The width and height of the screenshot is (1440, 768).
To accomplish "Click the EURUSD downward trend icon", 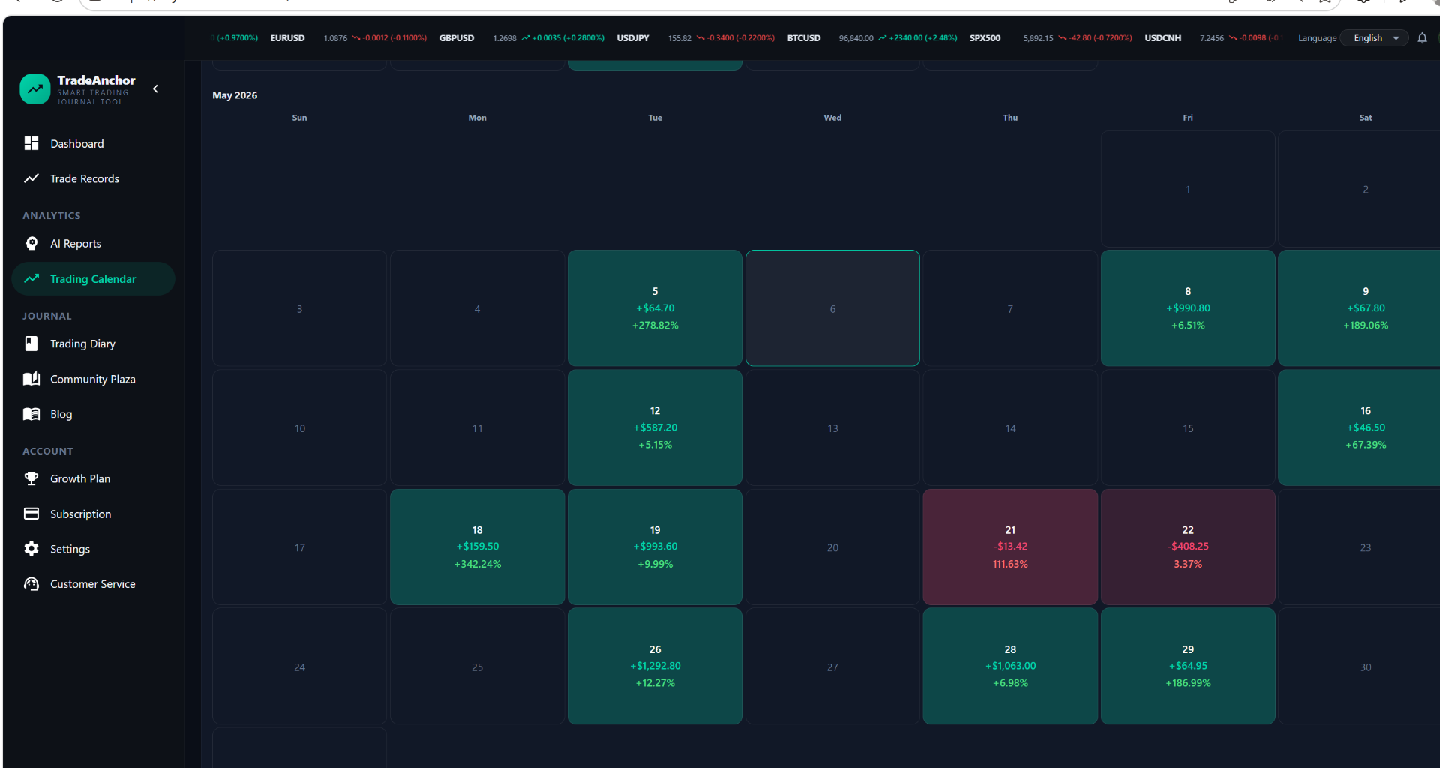I will pyautogui.click(x=356, y=38).
